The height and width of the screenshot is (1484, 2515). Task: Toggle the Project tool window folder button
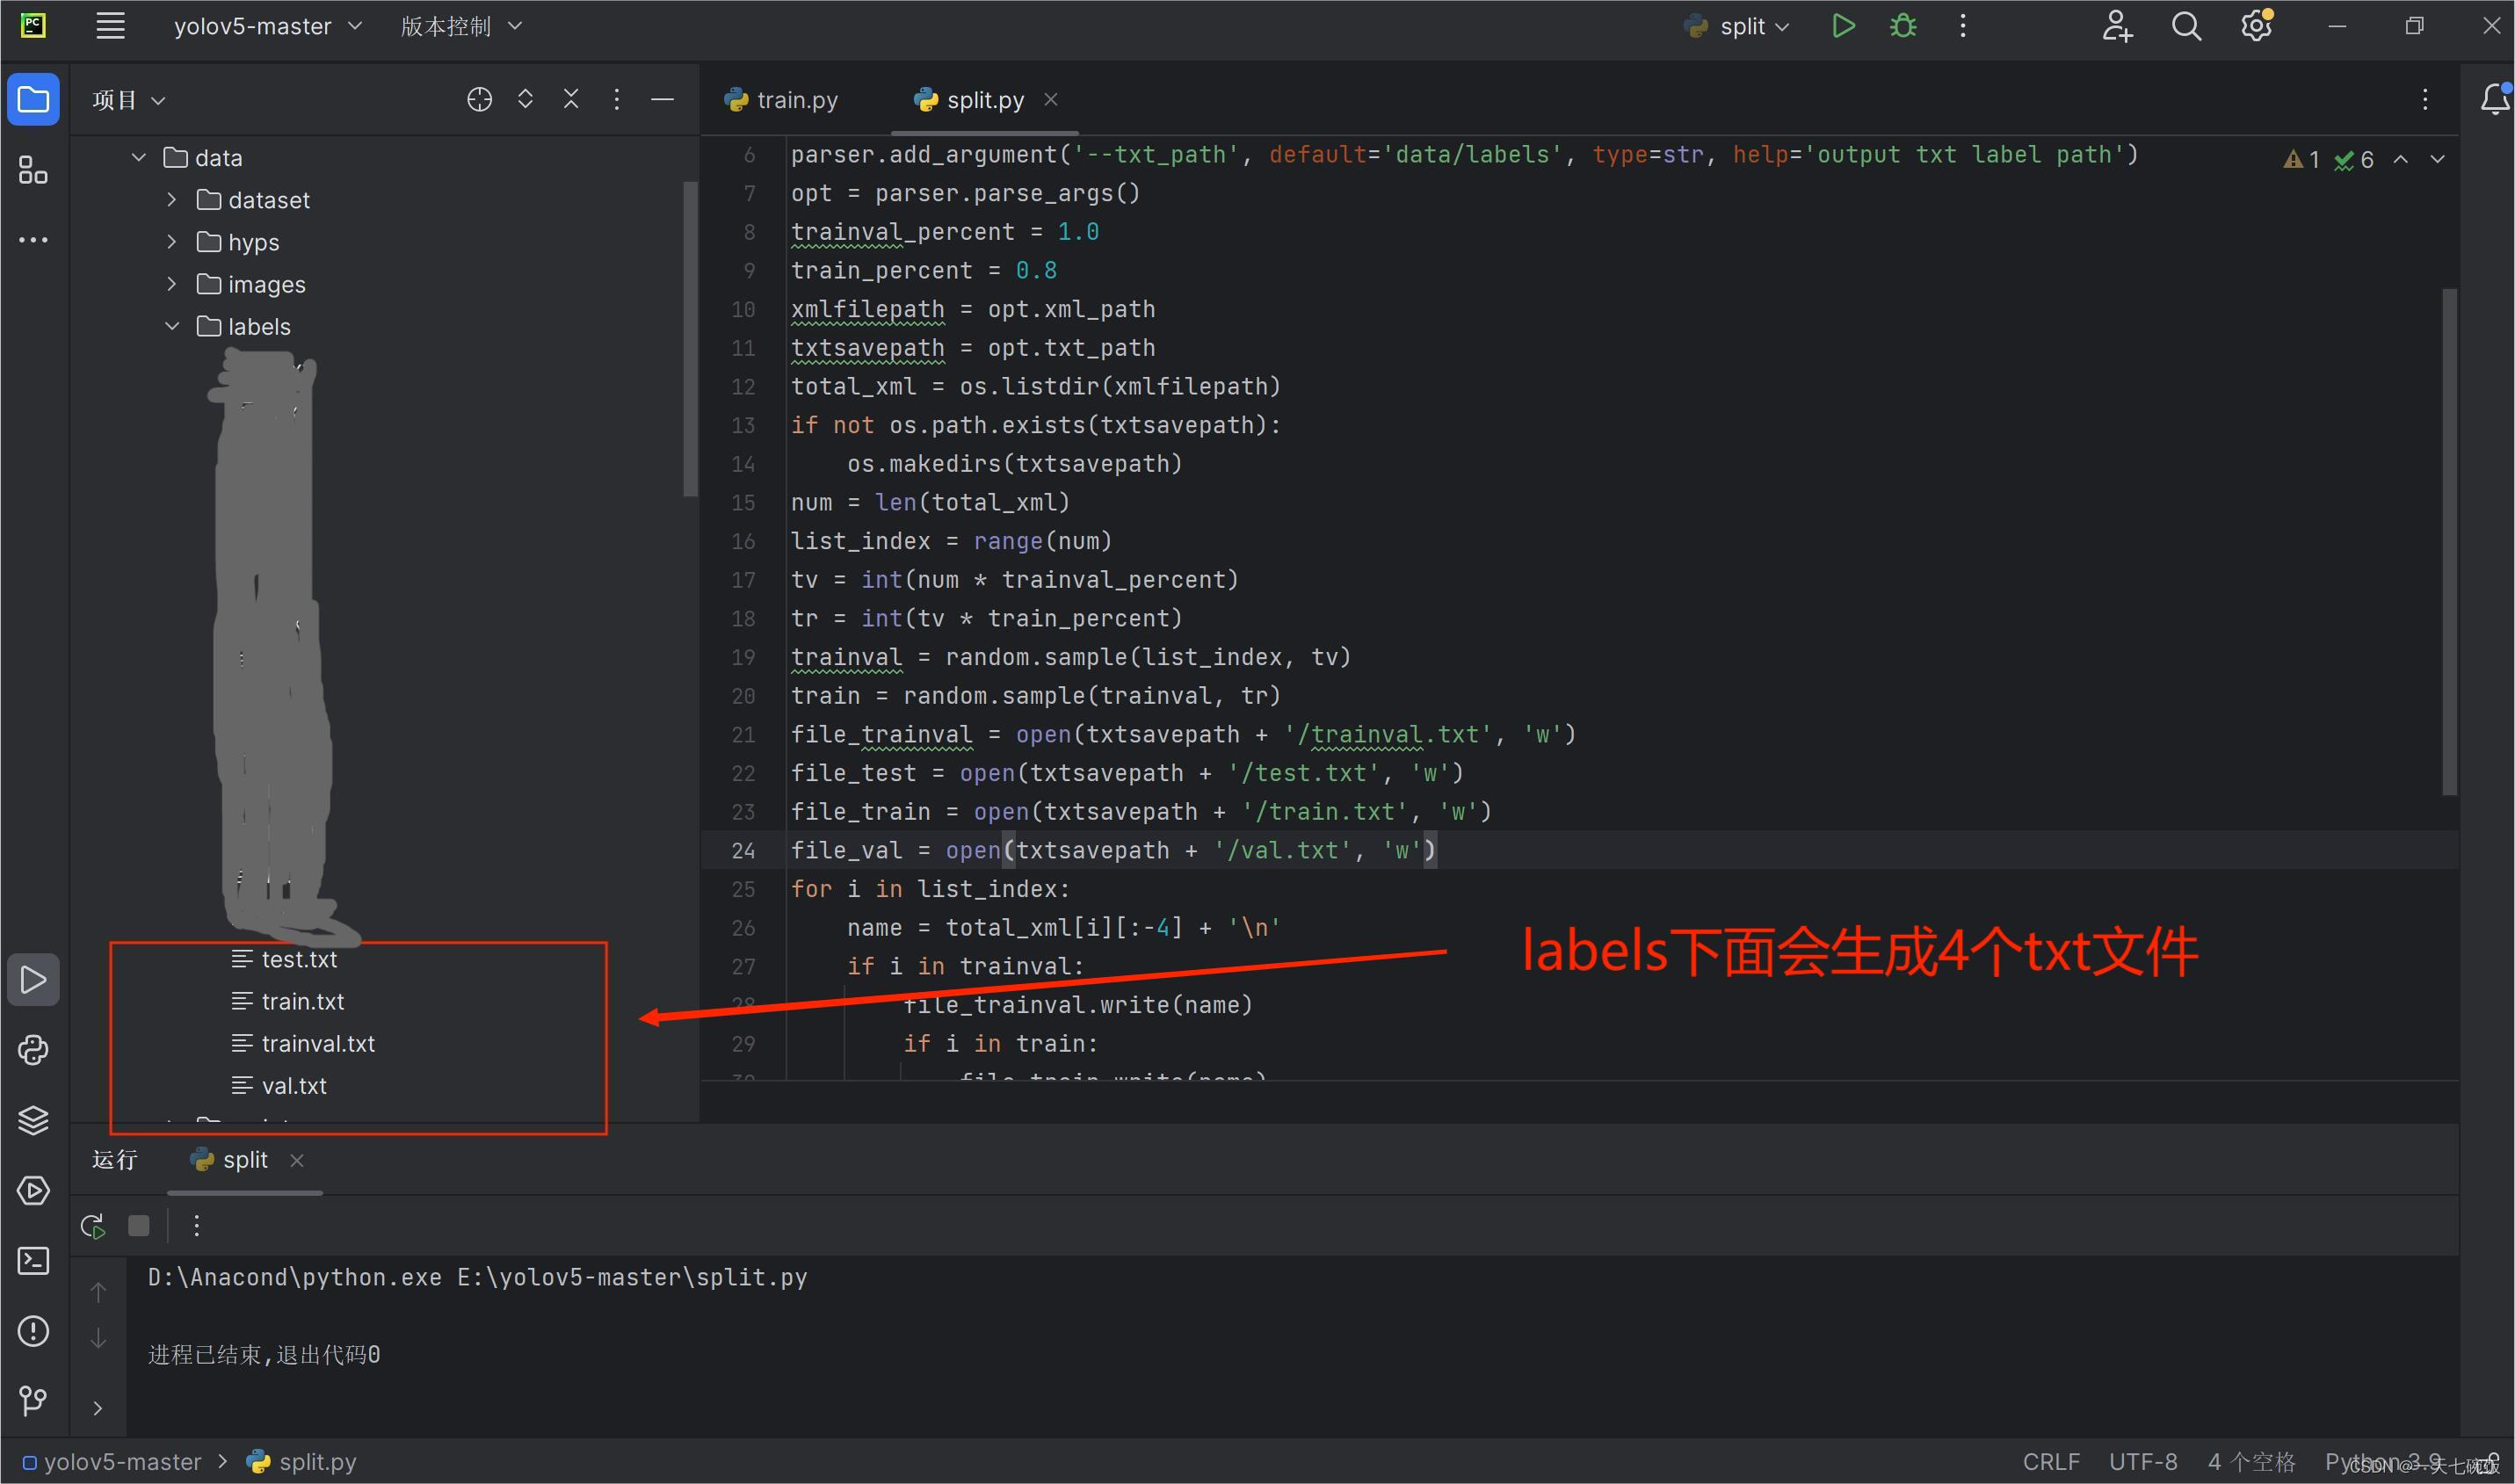(x=33, y=99)
